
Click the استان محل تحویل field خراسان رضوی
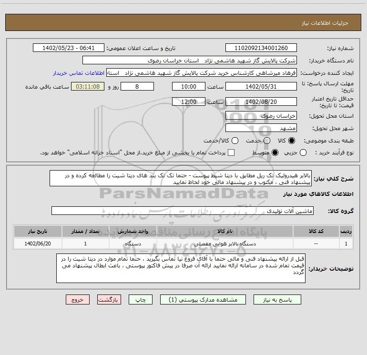coord(261,115)
